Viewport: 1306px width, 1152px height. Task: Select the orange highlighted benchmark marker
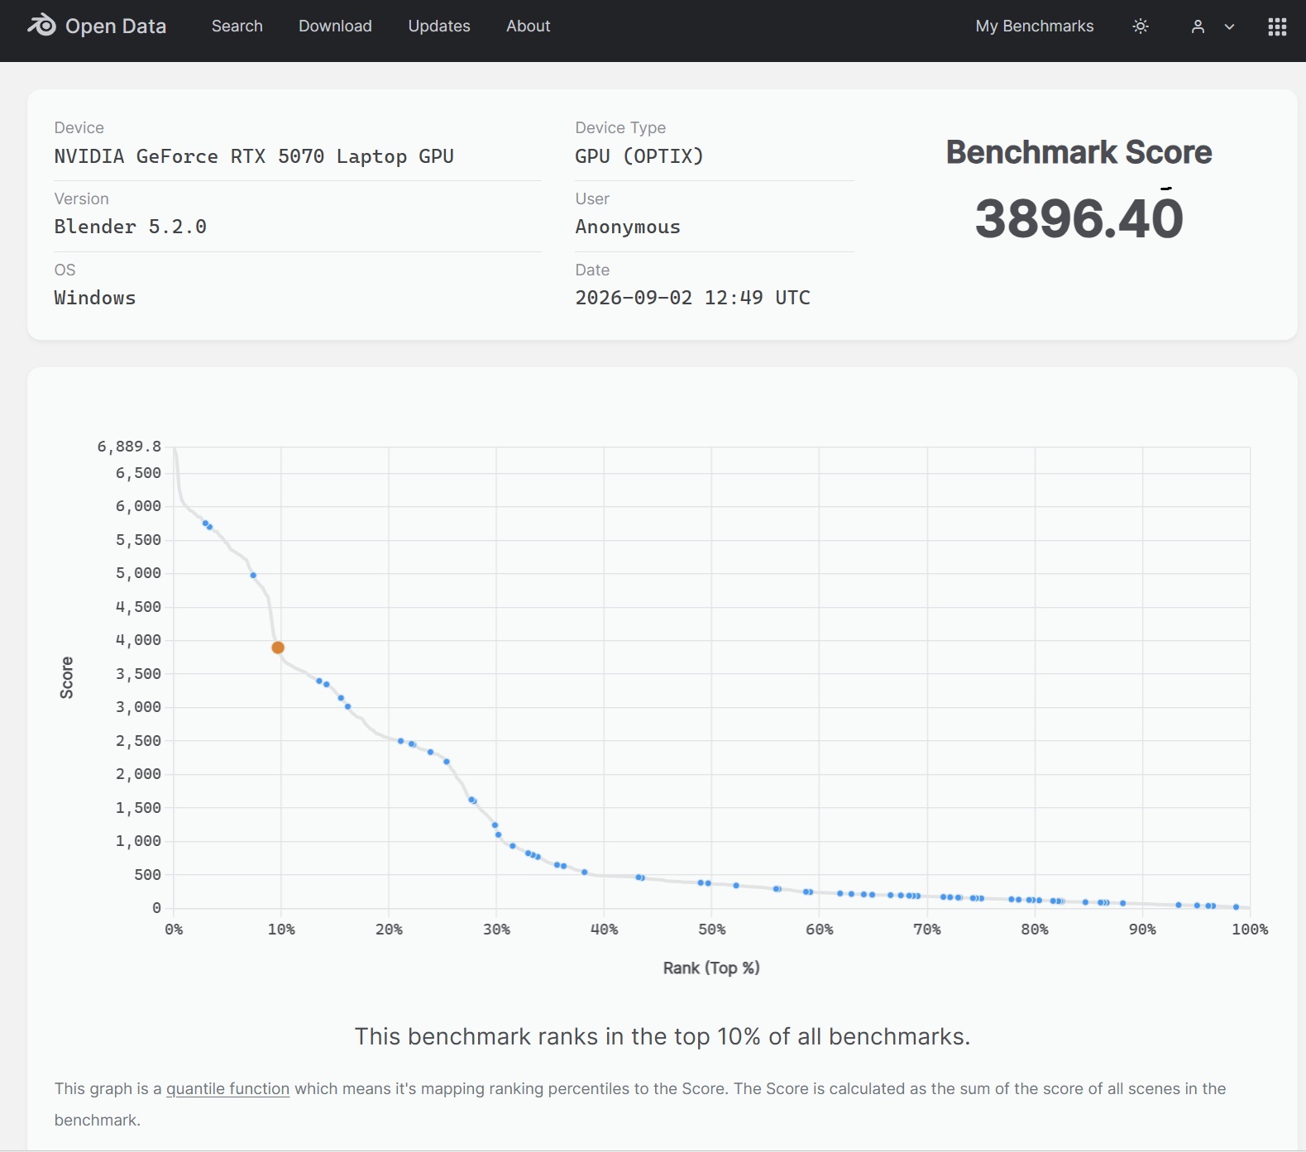[x=278, y=648]
